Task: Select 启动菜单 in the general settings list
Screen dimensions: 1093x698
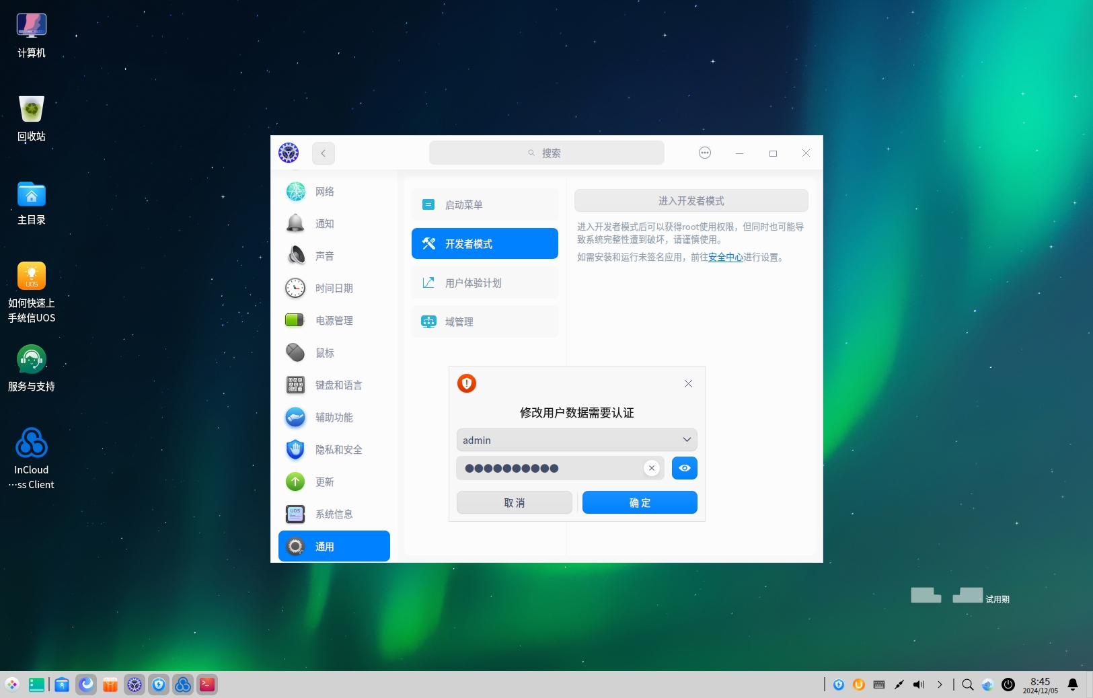Action: (484, 204)
